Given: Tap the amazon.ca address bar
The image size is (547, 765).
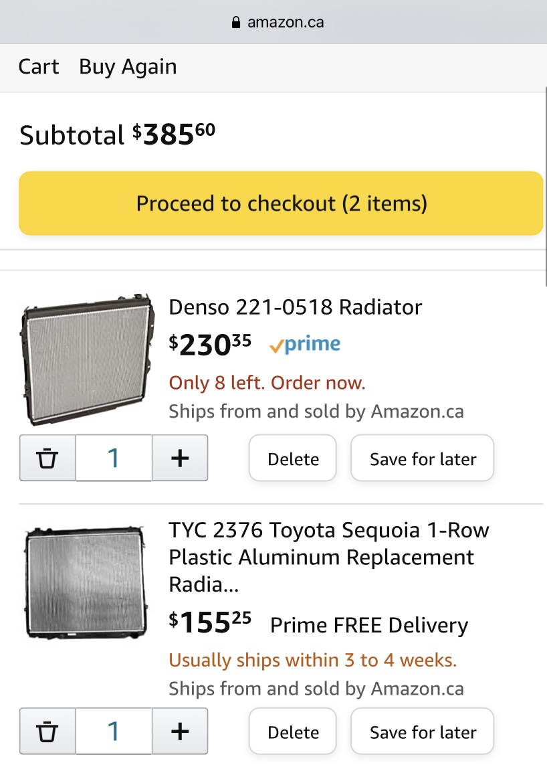Looking at the screenshot, I should [x=286, y=22].
